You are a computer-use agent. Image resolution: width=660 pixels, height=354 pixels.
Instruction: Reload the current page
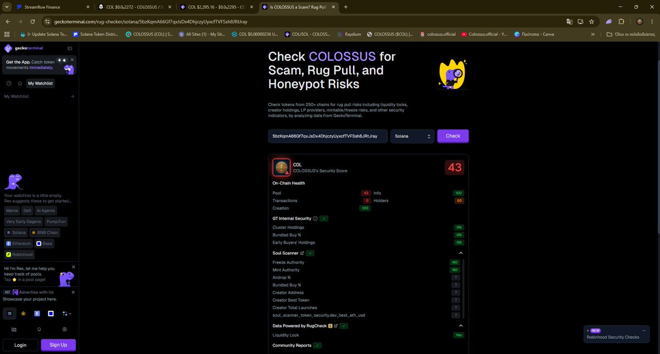[32, 21]
